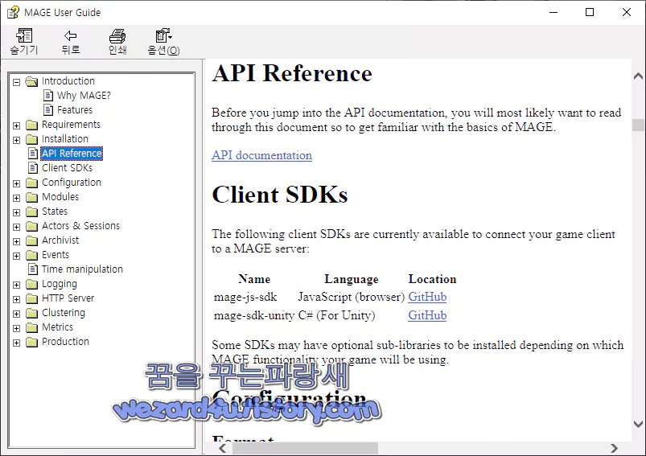Expand the States tree node
Viewport: 646px width, 456px height.
16,212
